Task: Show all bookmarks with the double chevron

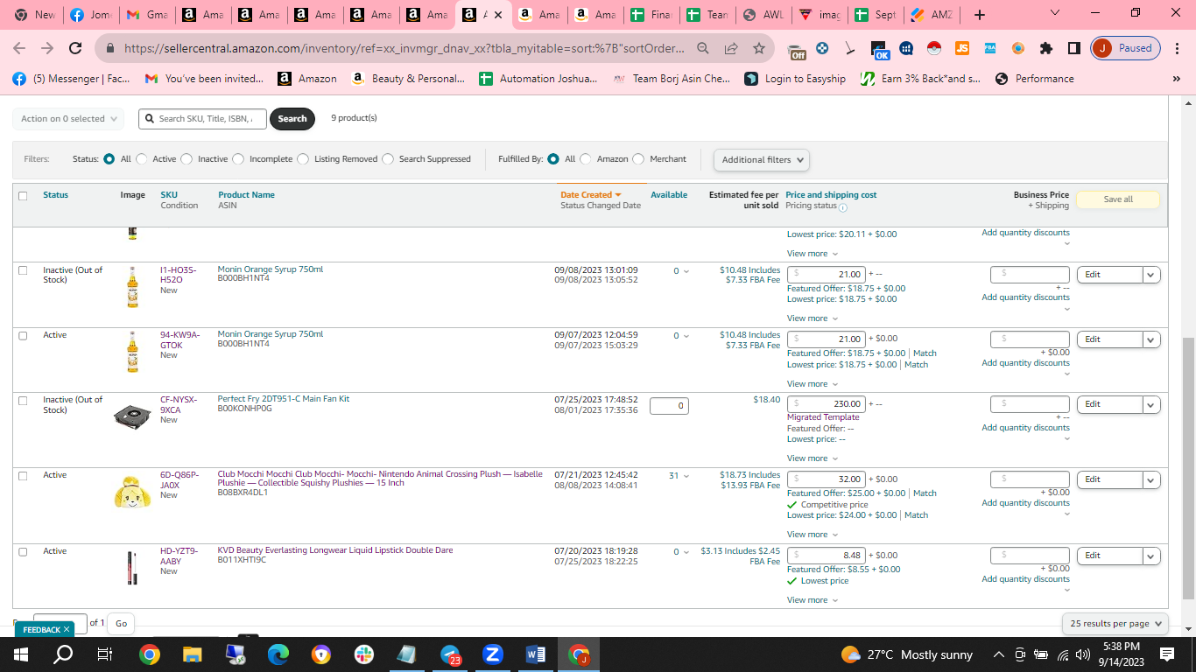Action: pos(1176,79)
